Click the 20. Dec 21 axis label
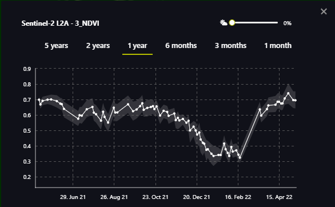335x207 pixels. (197, 197)
